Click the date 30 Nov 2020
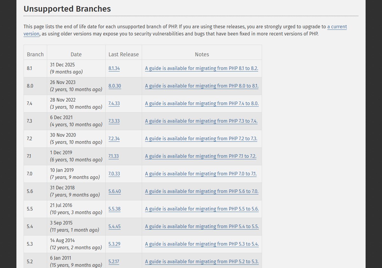382x268 pixels. (x=63, y=135)
